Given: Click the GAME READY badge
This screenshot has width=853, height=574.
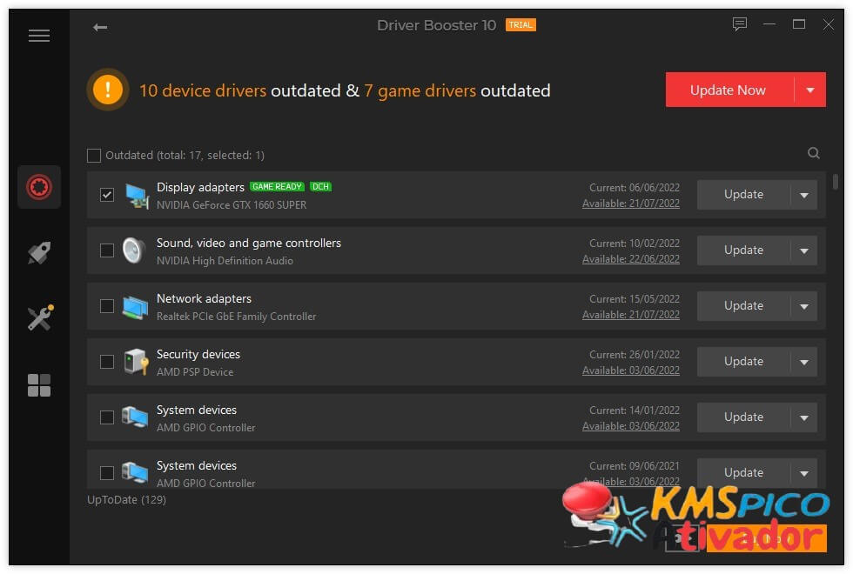Looking at the screenshot, I should (x=277, y=186).
